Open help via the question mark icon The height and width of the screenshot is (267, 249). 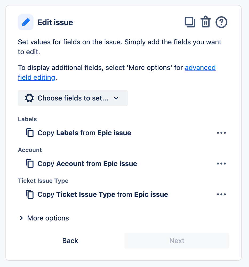(221, 22)
